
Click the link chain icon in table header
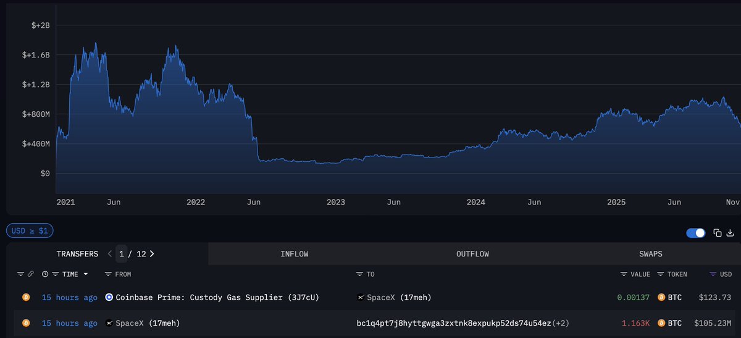(x=30, y=274)
